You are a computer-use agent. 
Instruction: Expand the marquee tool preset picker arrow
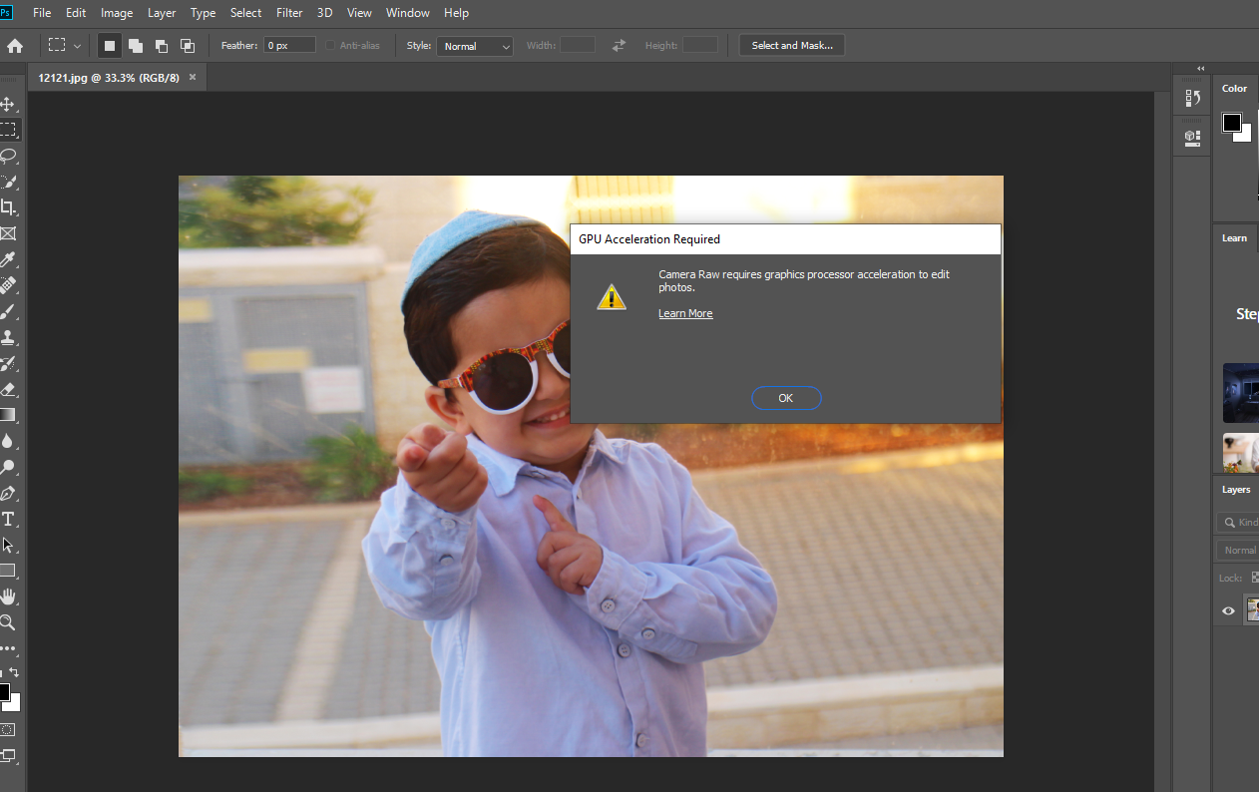tap(78, 46)
